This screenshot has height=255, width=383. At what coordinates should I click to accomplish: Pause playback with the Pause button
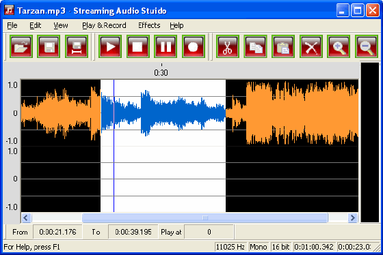tap(166, 46)
